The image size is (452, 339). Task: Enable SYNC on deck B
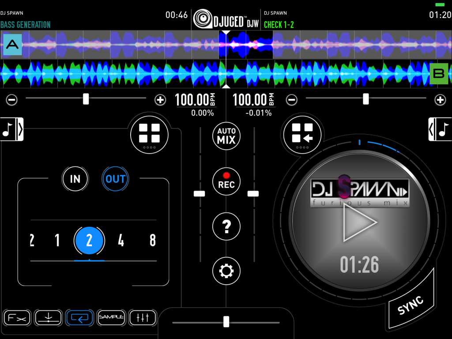411,305
